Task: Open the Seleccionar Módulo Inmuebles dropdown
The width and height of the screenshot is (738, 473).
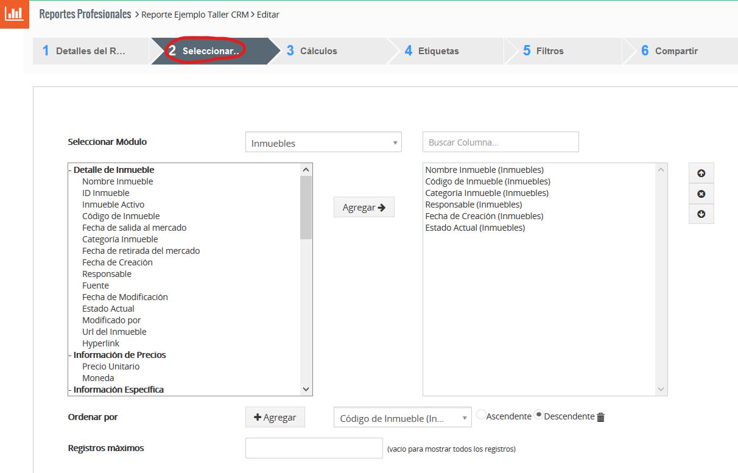Action: 323,143
